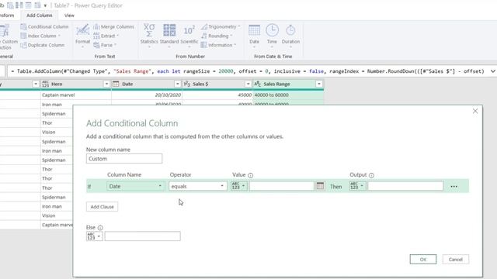Screen dimensions: 497x279
Task: Click Date column data type icon
Action: (x=116, y=84)
